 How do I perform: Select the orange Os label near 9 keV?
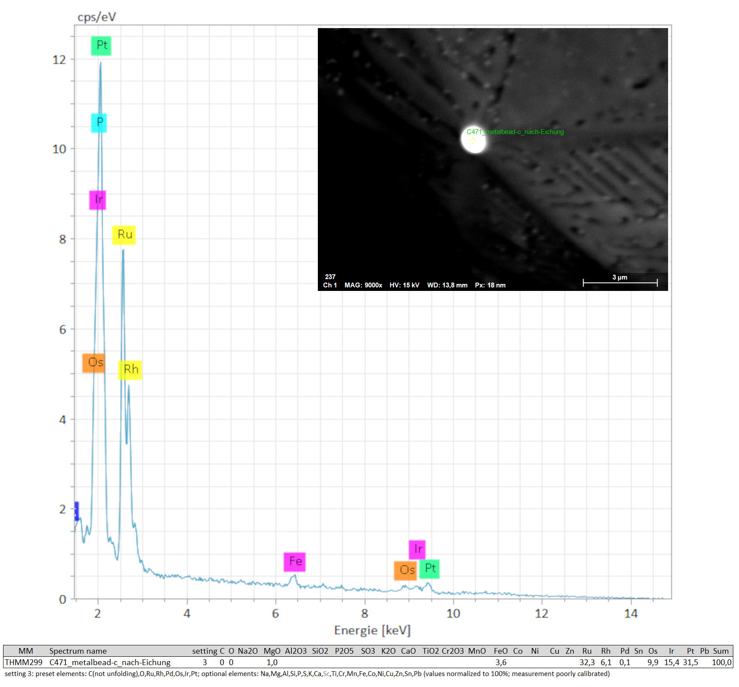click(406, 570)
